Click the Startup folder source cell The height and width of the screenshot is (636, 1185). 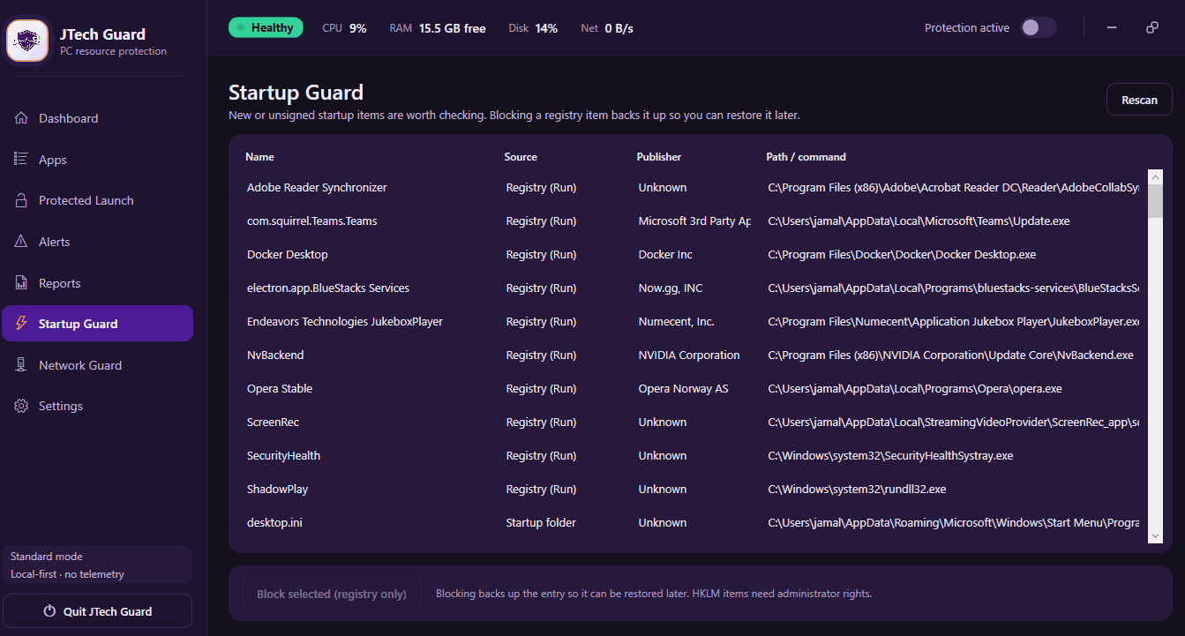[x=541, y=523]
